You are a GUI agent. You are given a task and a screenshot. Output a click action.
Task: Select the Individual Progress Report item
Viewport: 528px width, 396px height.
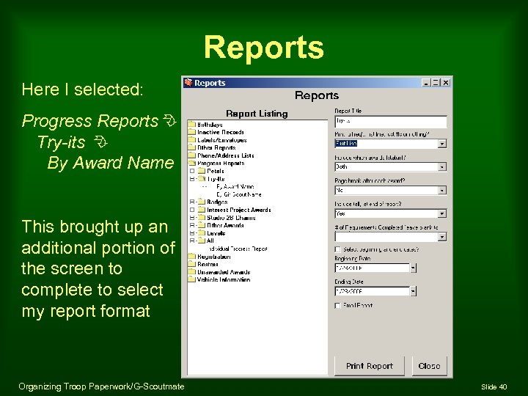238,249
